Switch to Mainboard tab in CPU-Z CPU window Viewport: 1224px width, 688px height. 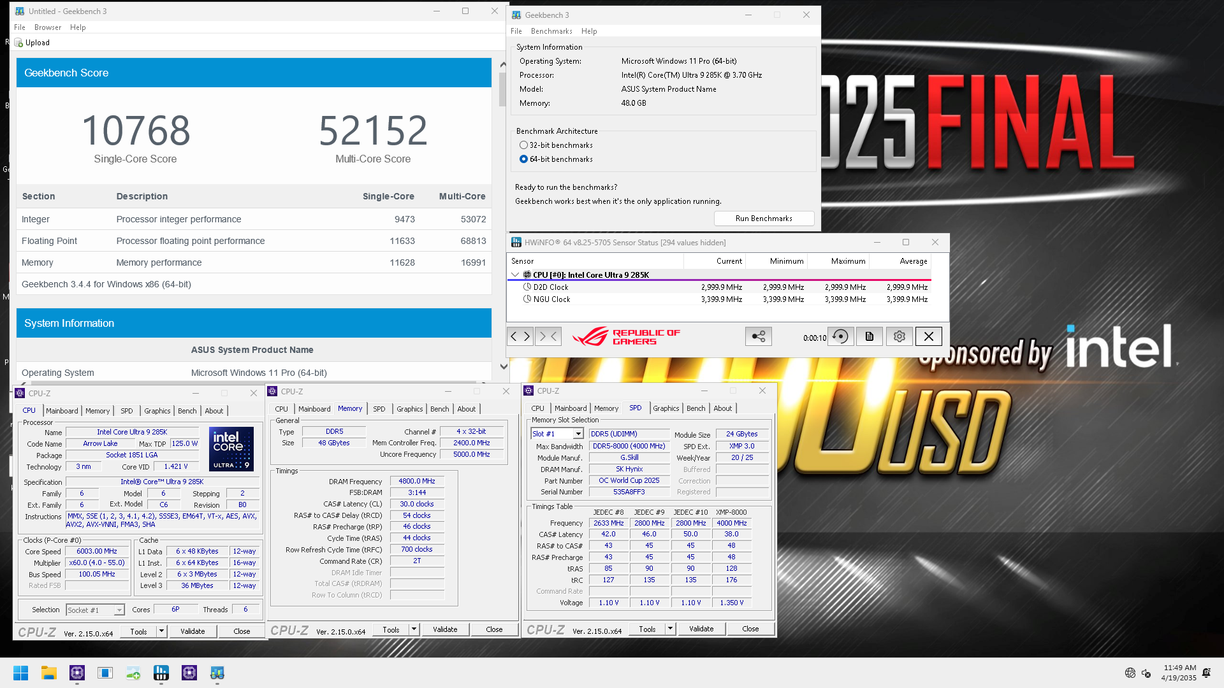click(62, 411)
